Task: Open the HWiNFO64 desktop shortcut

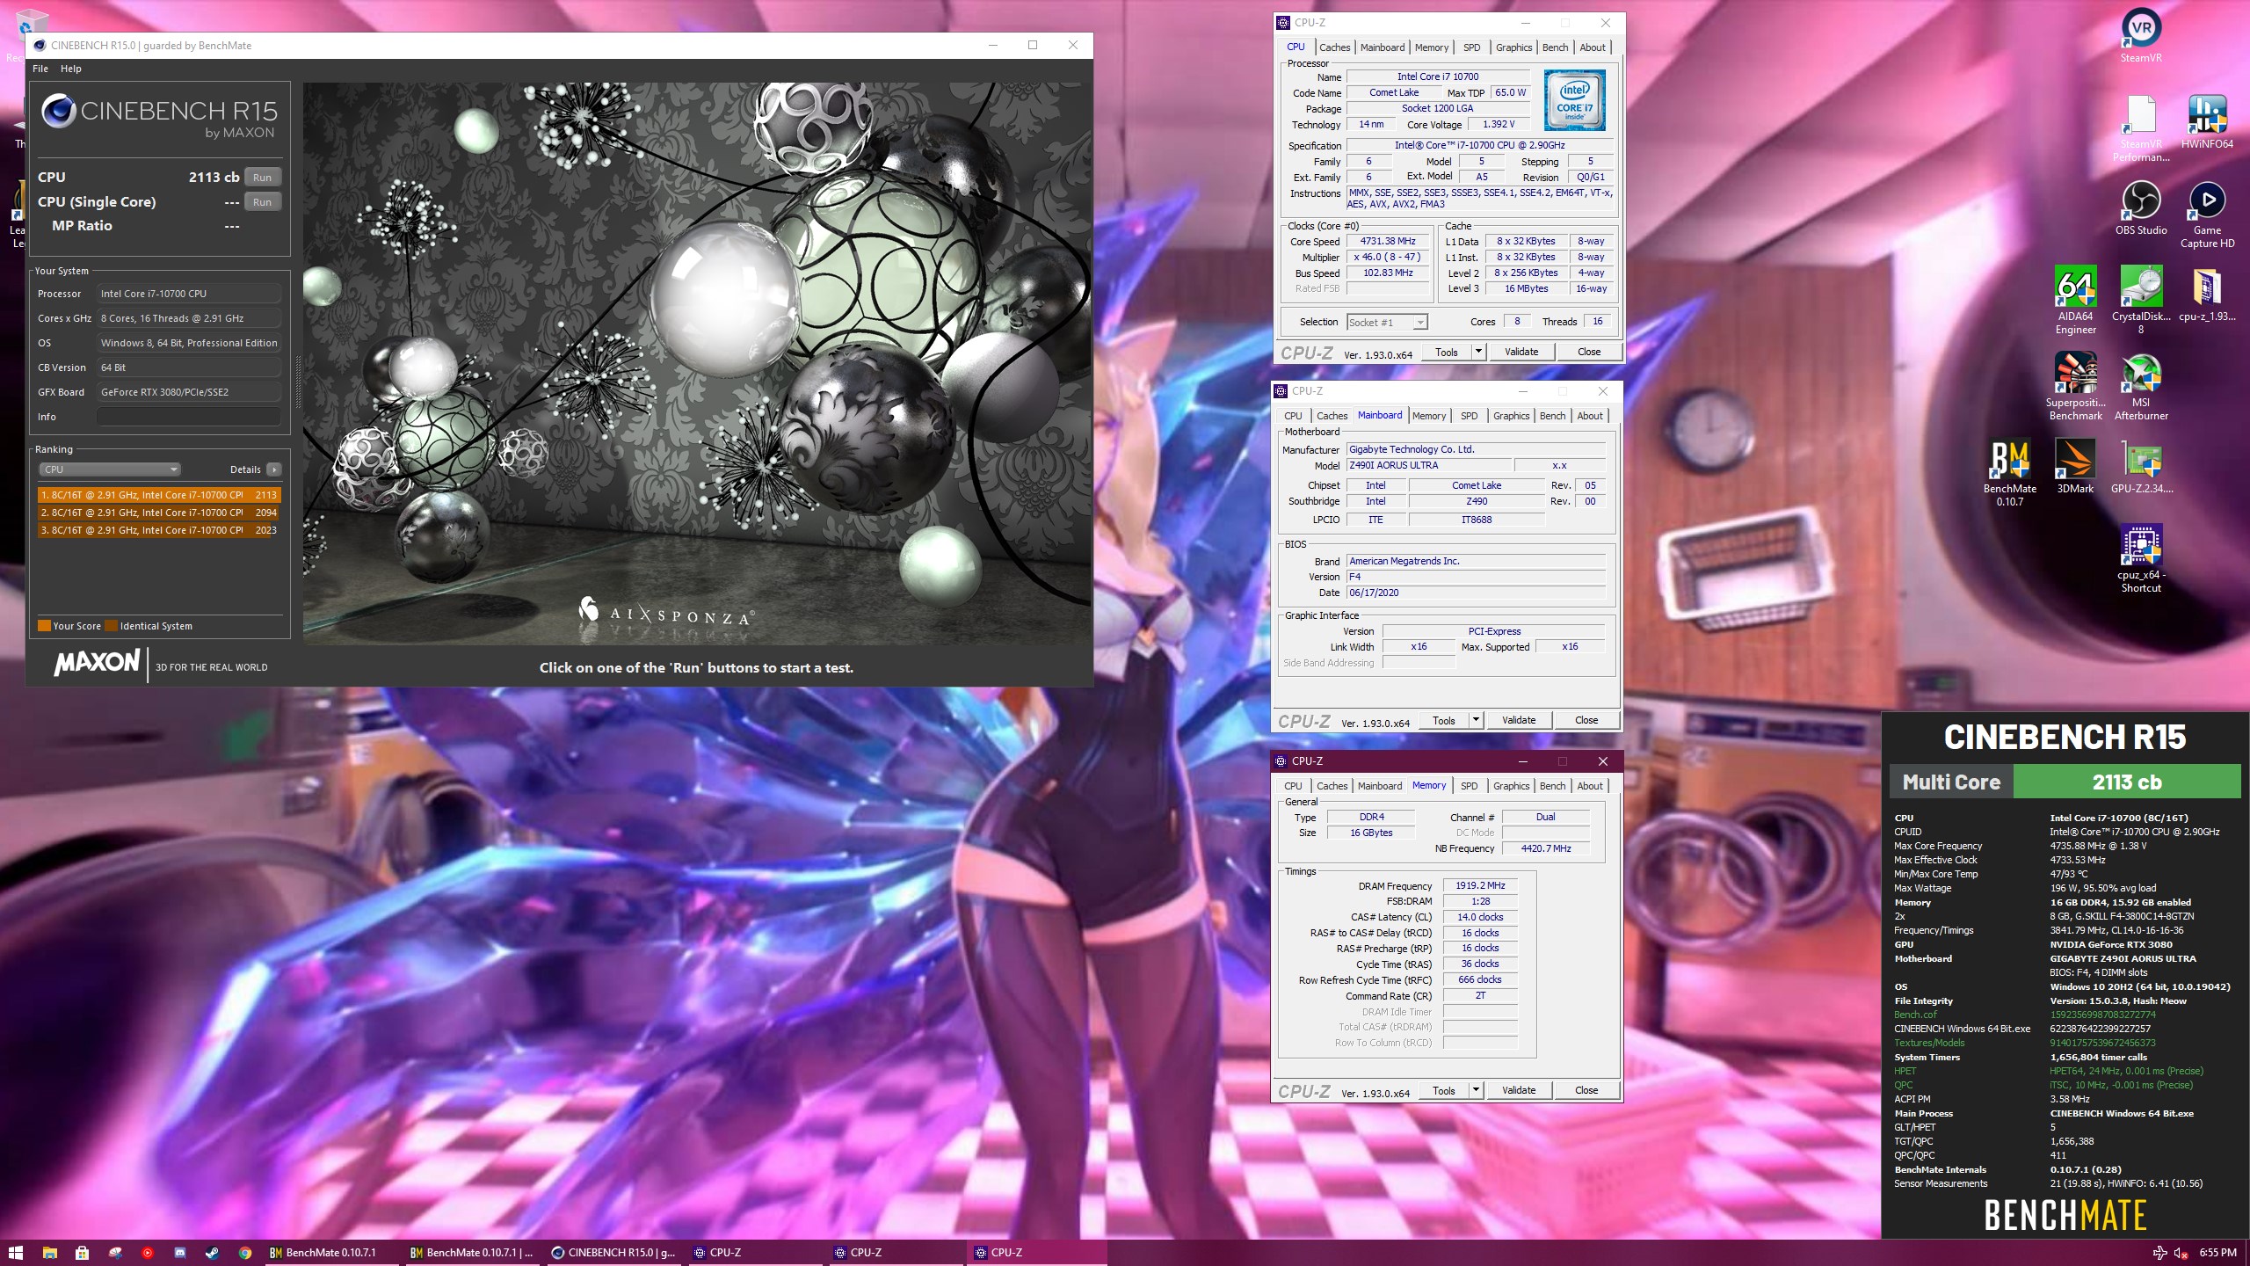Action: tap(2206, 121)
